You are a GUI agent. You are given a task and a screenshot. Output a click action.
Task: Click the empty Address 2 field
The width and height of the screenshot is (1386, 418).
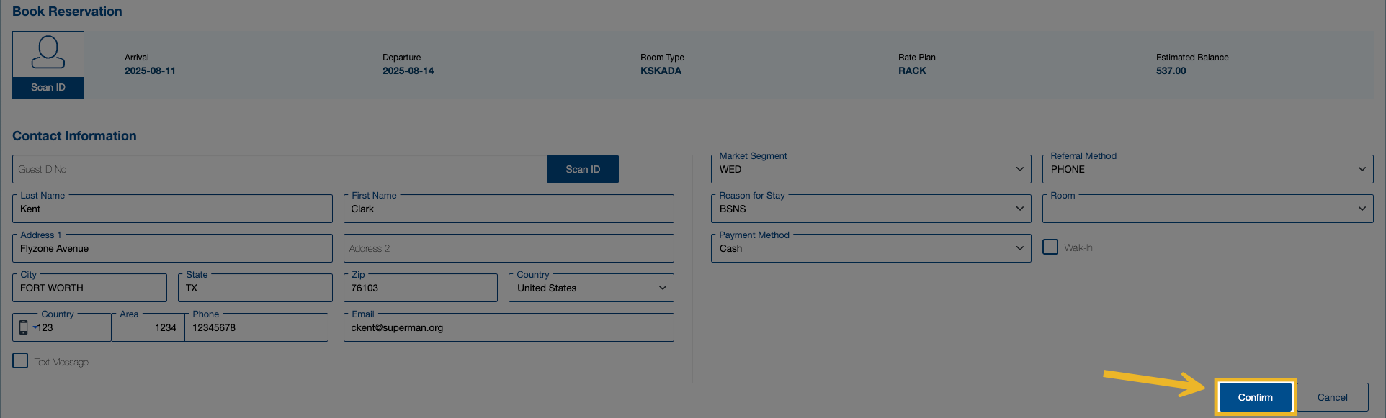[509, 249]
